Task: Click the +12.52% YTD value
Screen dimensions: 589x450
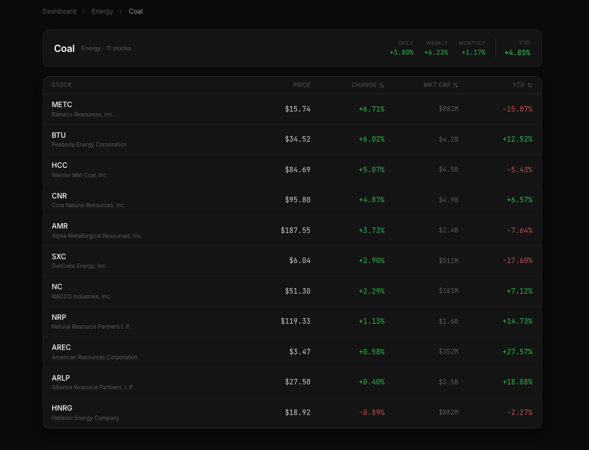Action: (x=518, y=139)
